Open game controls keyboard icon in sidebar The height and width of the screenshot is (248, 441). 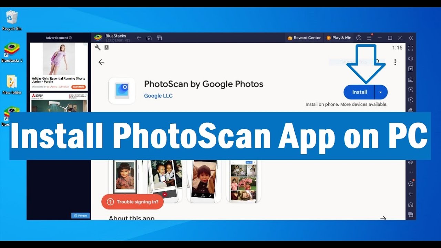(x=410, y=79)
